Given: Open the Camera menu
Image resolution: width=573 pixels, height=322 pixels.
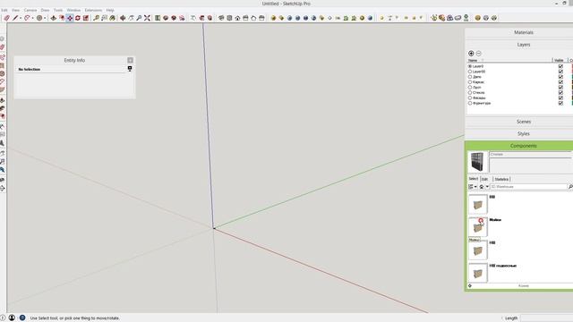Looking at the screenshot, I should click(x=30, y=10).
